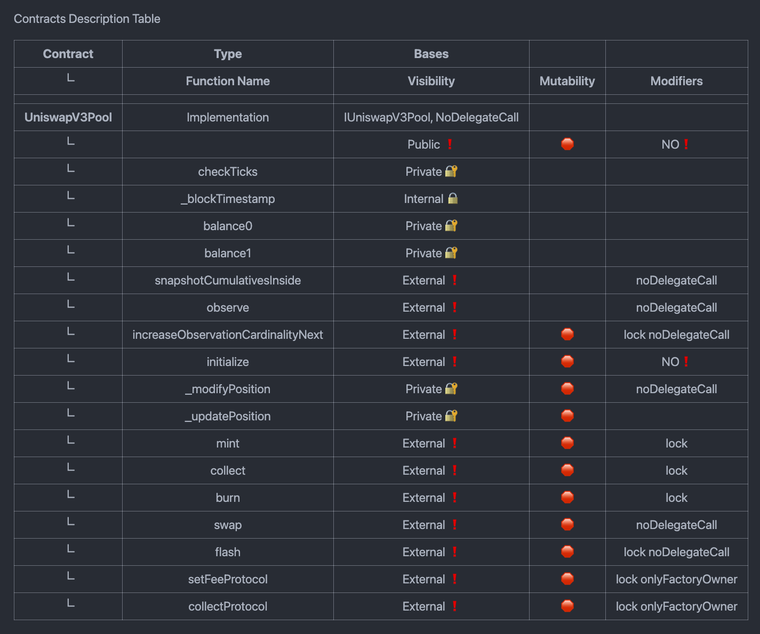The image size is (760, 634).
Task: Click the red stop icon in mint row
Action: pyautogui.click(x=567, y=443)
